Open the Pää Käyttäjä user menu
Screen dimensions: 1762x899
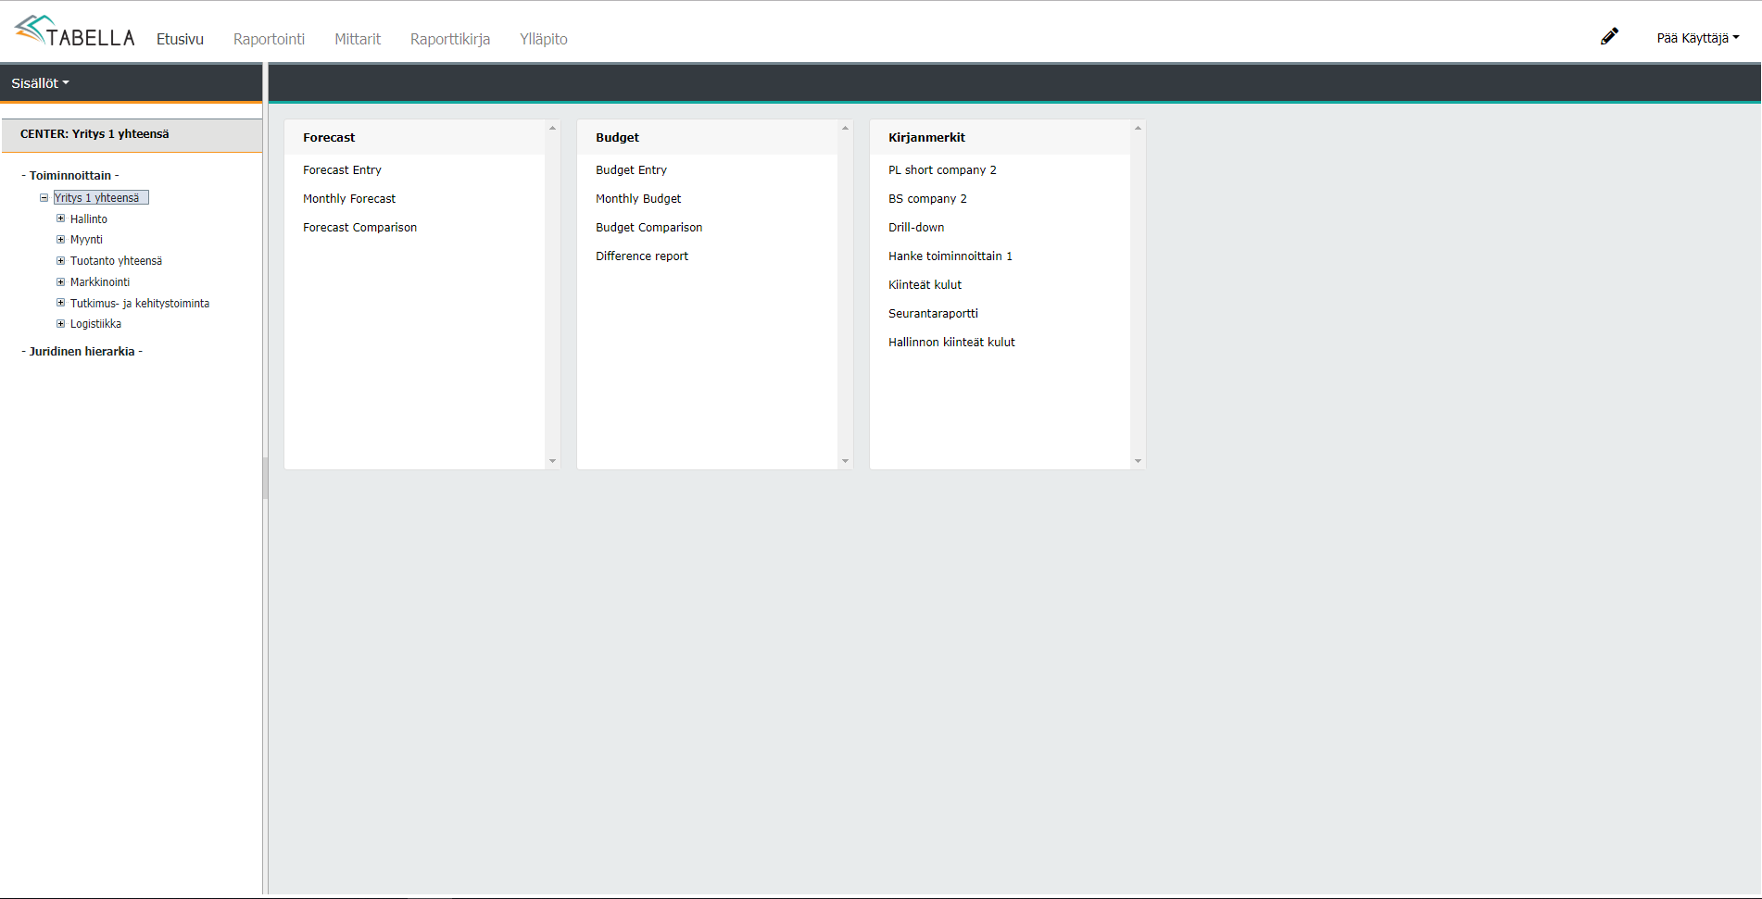[x=1697, y=38]
